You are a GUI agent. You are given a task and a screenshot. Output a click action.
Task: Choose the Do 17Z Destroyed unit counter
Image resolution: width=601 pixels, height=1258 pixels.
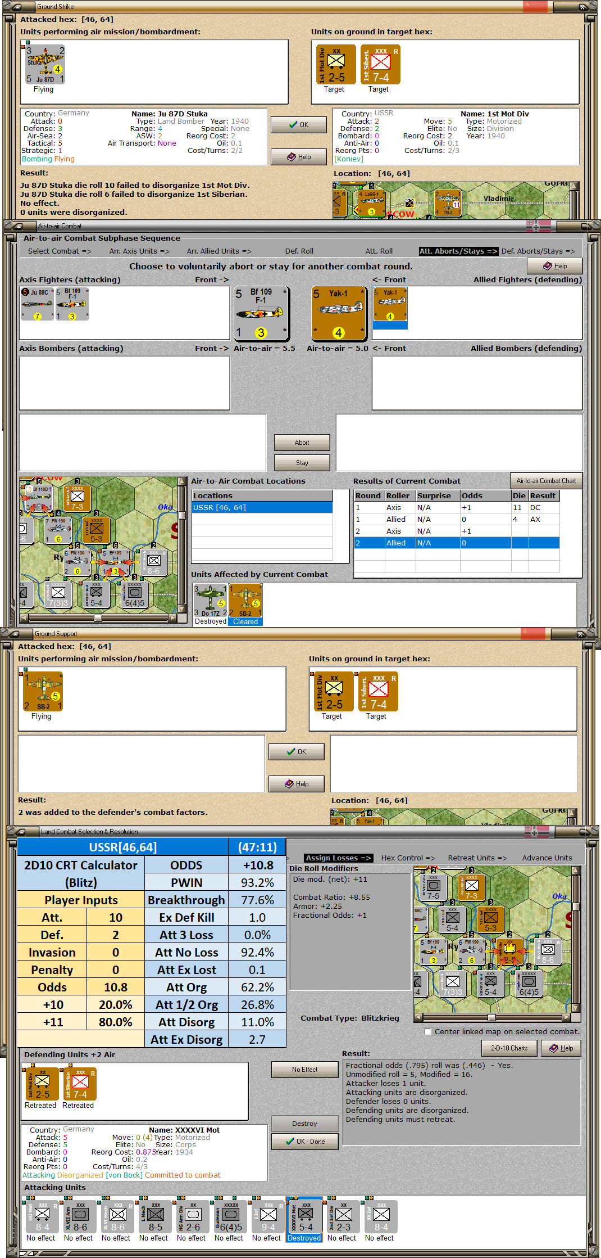click(x=211, y=601)
